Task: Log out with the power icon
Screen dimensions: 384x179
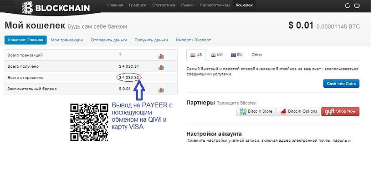Action: click(x=357, y=5)
